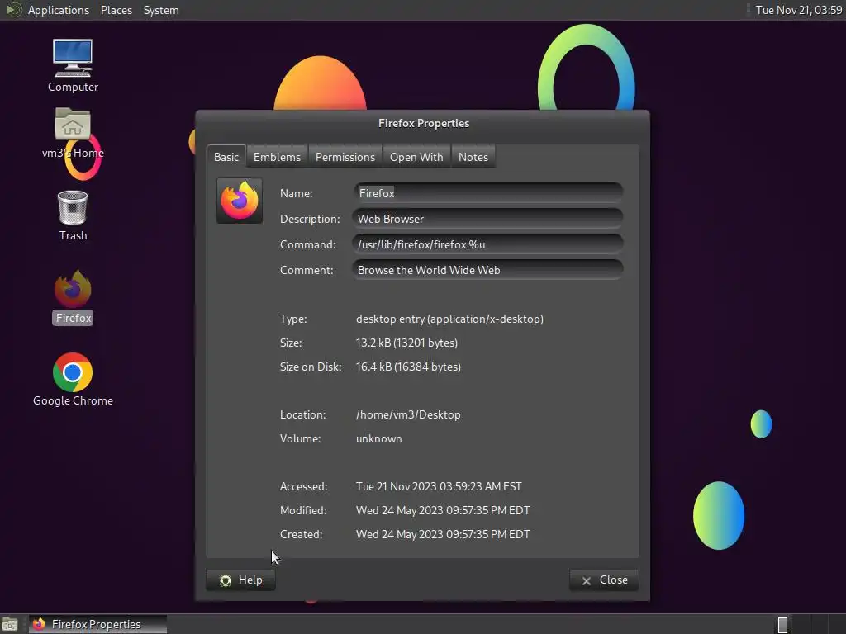Click the Created date value
846x634 pixels.
click(x=443, y=534)
